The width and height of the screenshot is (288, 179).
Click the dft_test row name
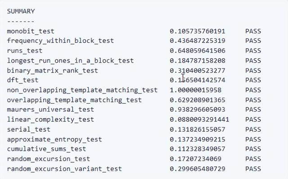point(22,80)
